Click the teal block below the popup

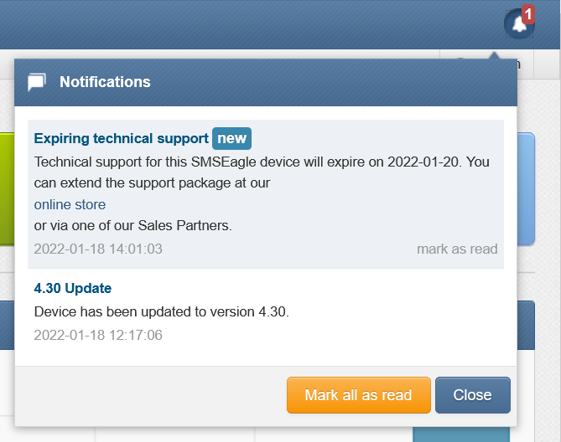[461, 434]
